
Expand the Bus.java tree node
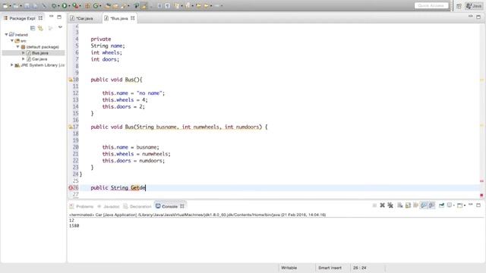coord(24,53)
